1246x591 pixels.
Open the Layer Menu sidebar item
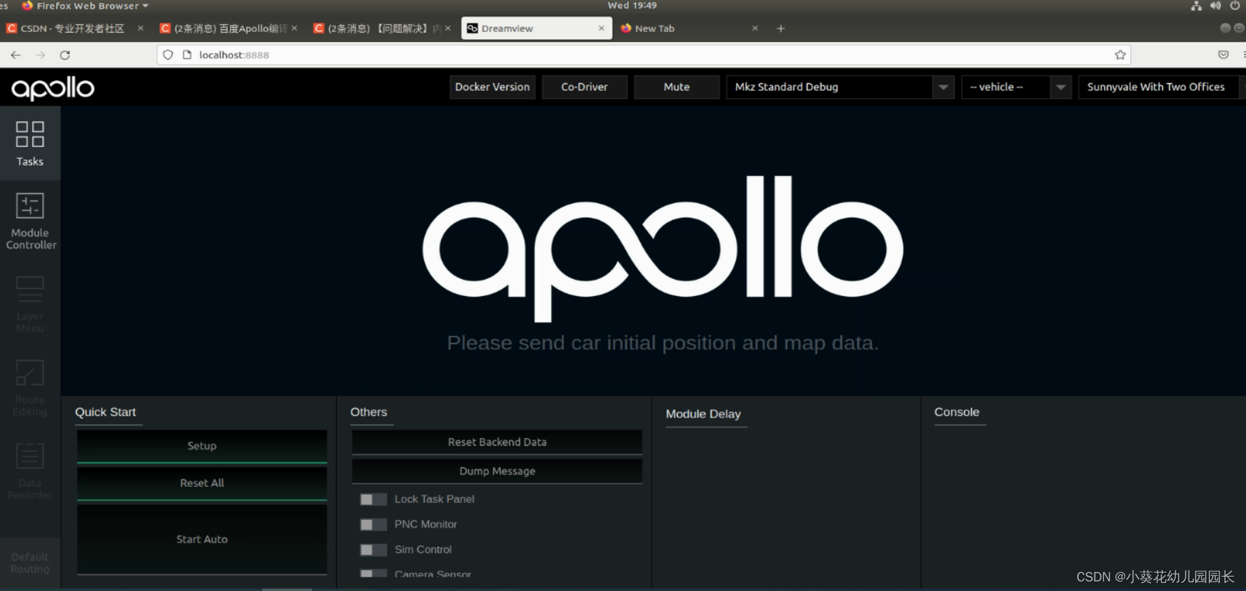click(x=30, y=305)
